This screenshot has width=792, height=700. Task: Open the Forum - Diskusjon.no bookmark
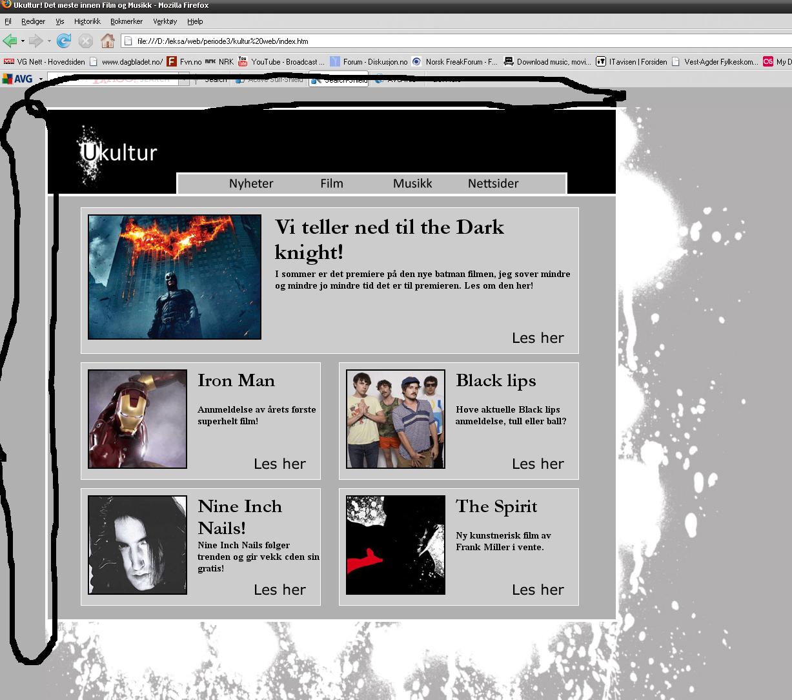tap(369, 62)
